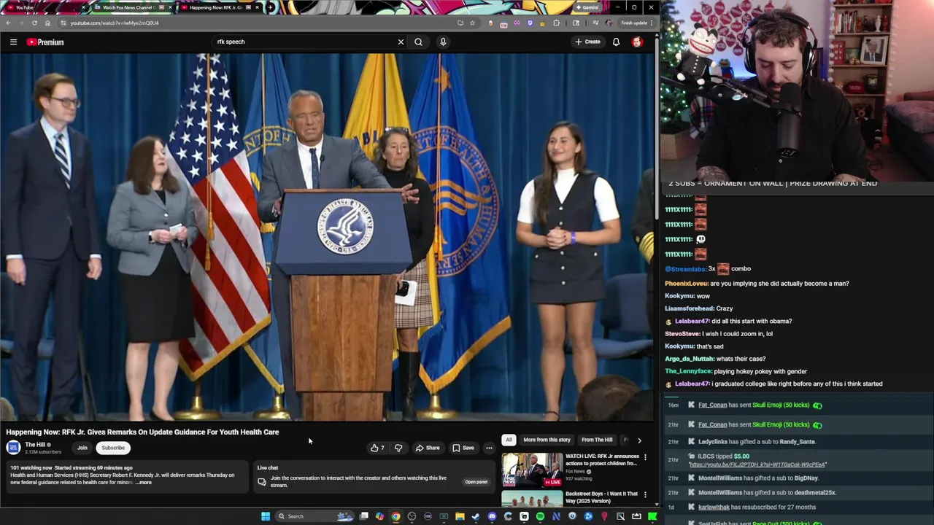Screen dimensions: 934x525
Task: Open options menu for Backstreet Boys video
Action: 645,494
